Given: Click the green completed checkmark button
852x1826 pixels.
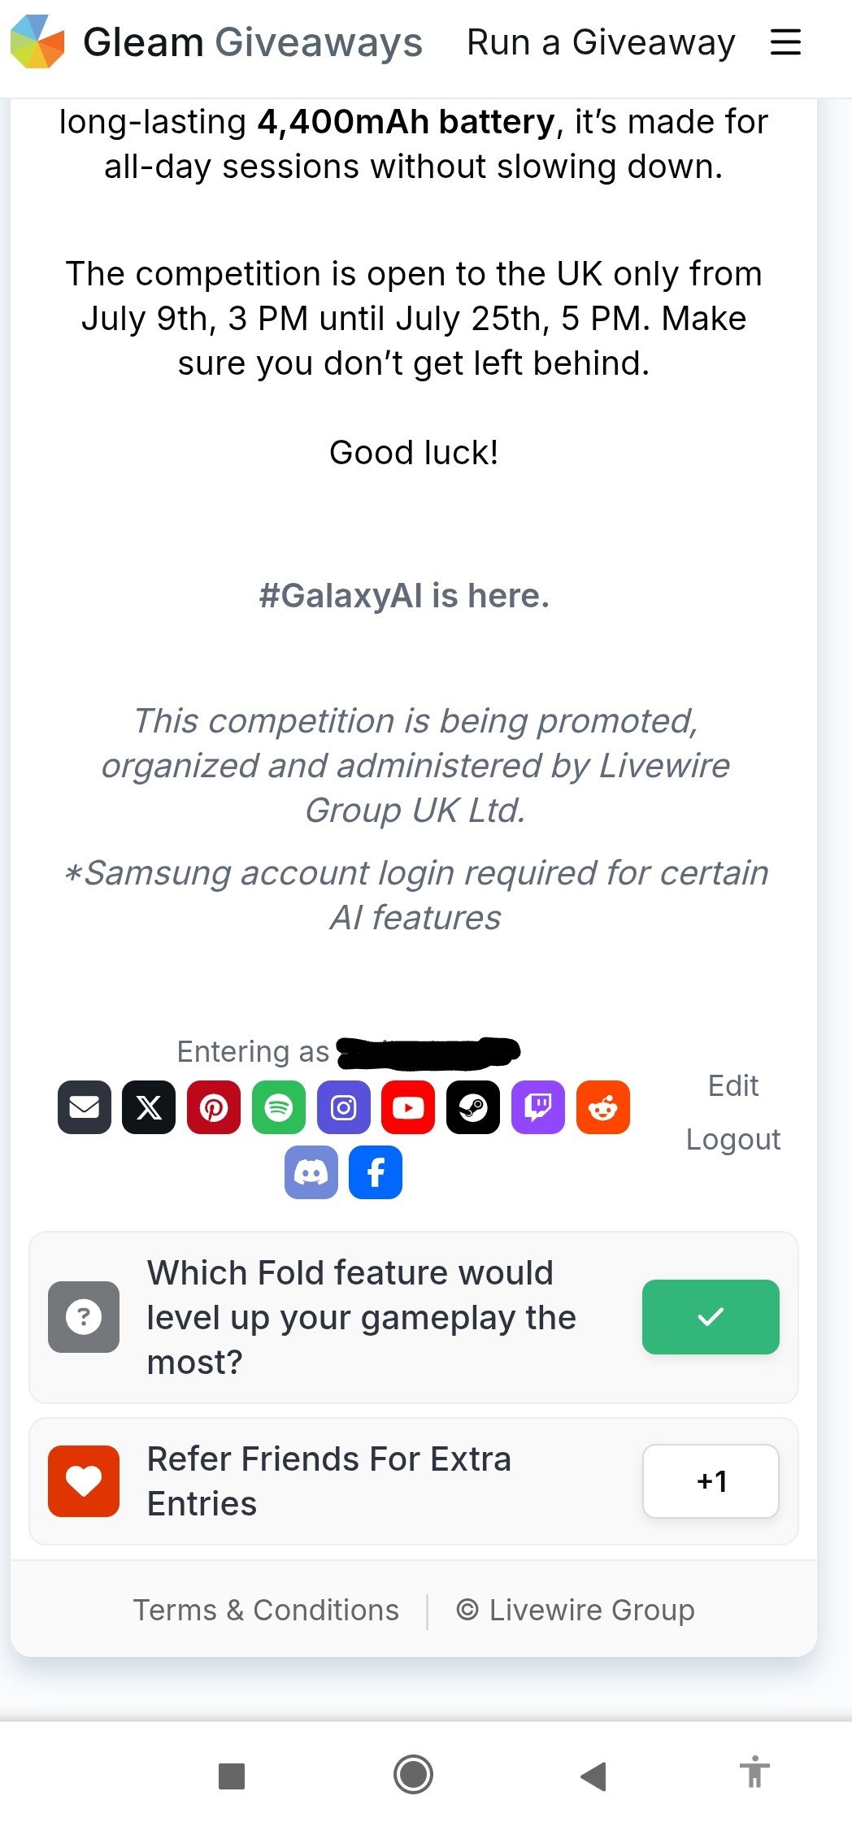Looking at the screenshot, I should [711, 1317].
